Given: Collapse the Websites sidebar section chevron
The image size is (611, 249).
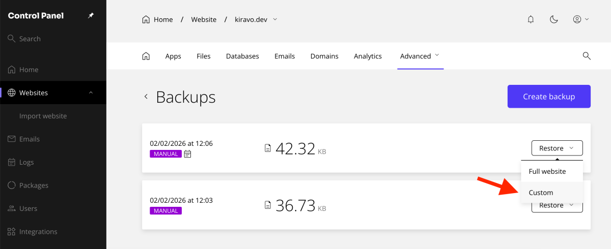Looking at the screenshot, I should tap(91, 92).
